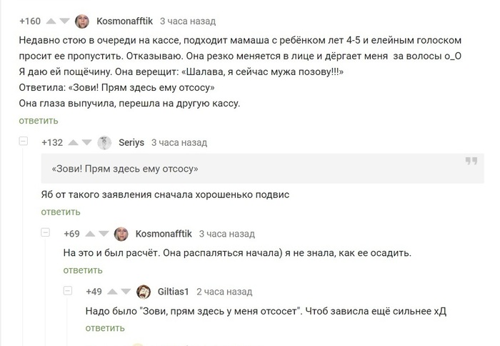Upvote Giltias1's comment with +49
Viewport: 500px width, 346px height.
(111, 292)
